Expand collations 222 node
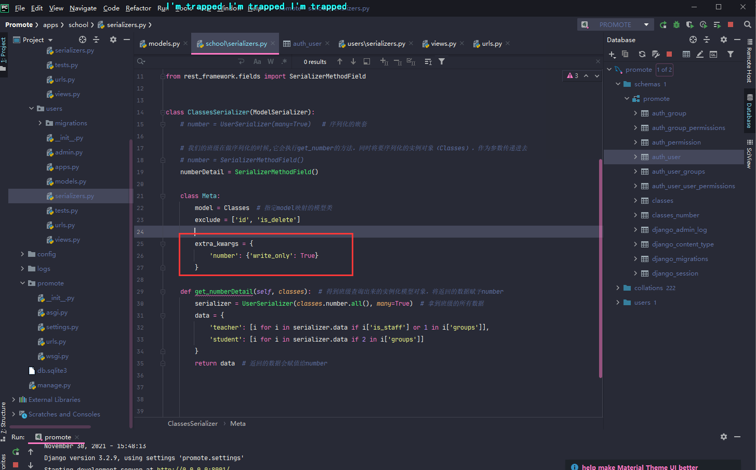 pyautogui.click(x=618, y=288)
